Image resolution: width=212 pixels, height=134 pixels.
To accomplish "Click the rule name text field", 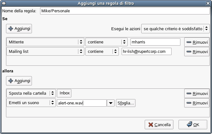I will click(125, 11).
